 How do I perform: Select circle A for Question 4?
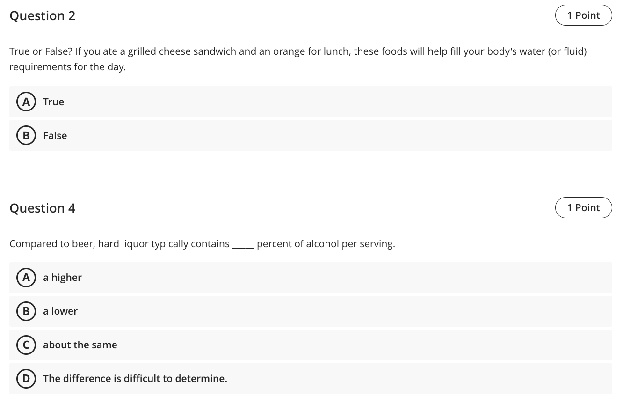point(26,278)
